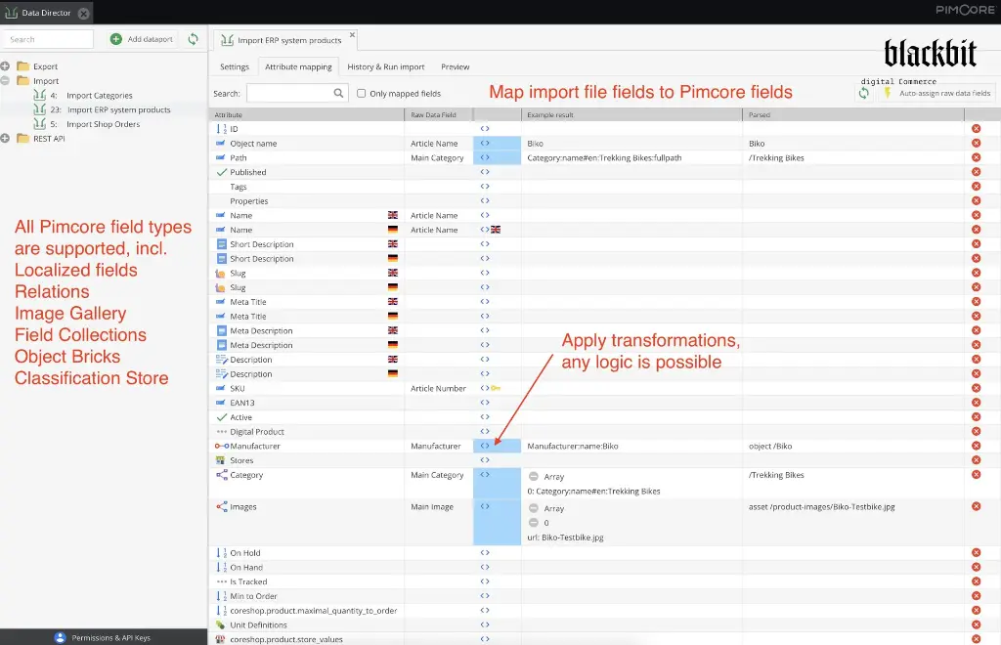Click the Images gallery field icon
1001x645 pixels.
[222, 506]
